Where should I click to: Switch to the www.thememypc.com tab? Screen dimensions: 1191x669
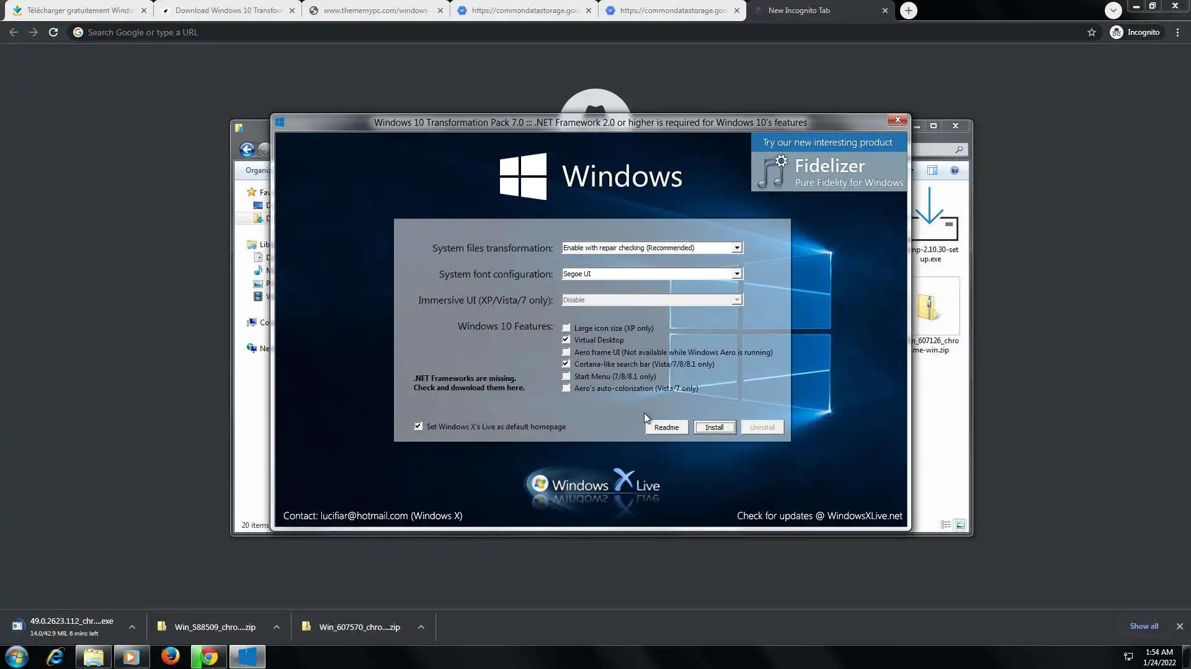pos(375,11)
